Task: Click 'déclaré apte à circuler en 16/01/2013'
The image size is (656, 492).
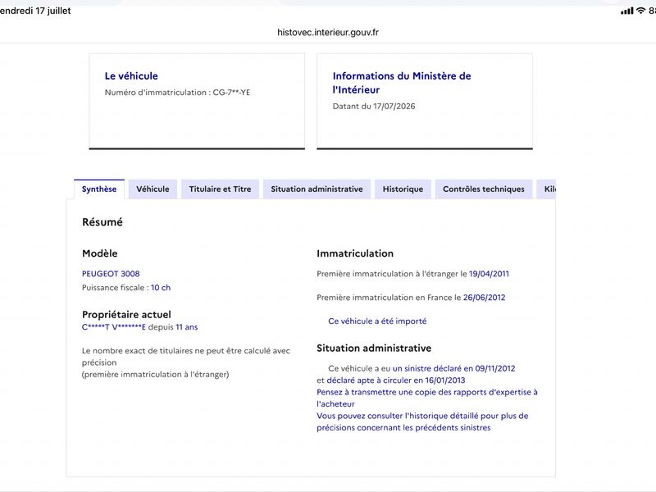Action: tap(396, 380)
